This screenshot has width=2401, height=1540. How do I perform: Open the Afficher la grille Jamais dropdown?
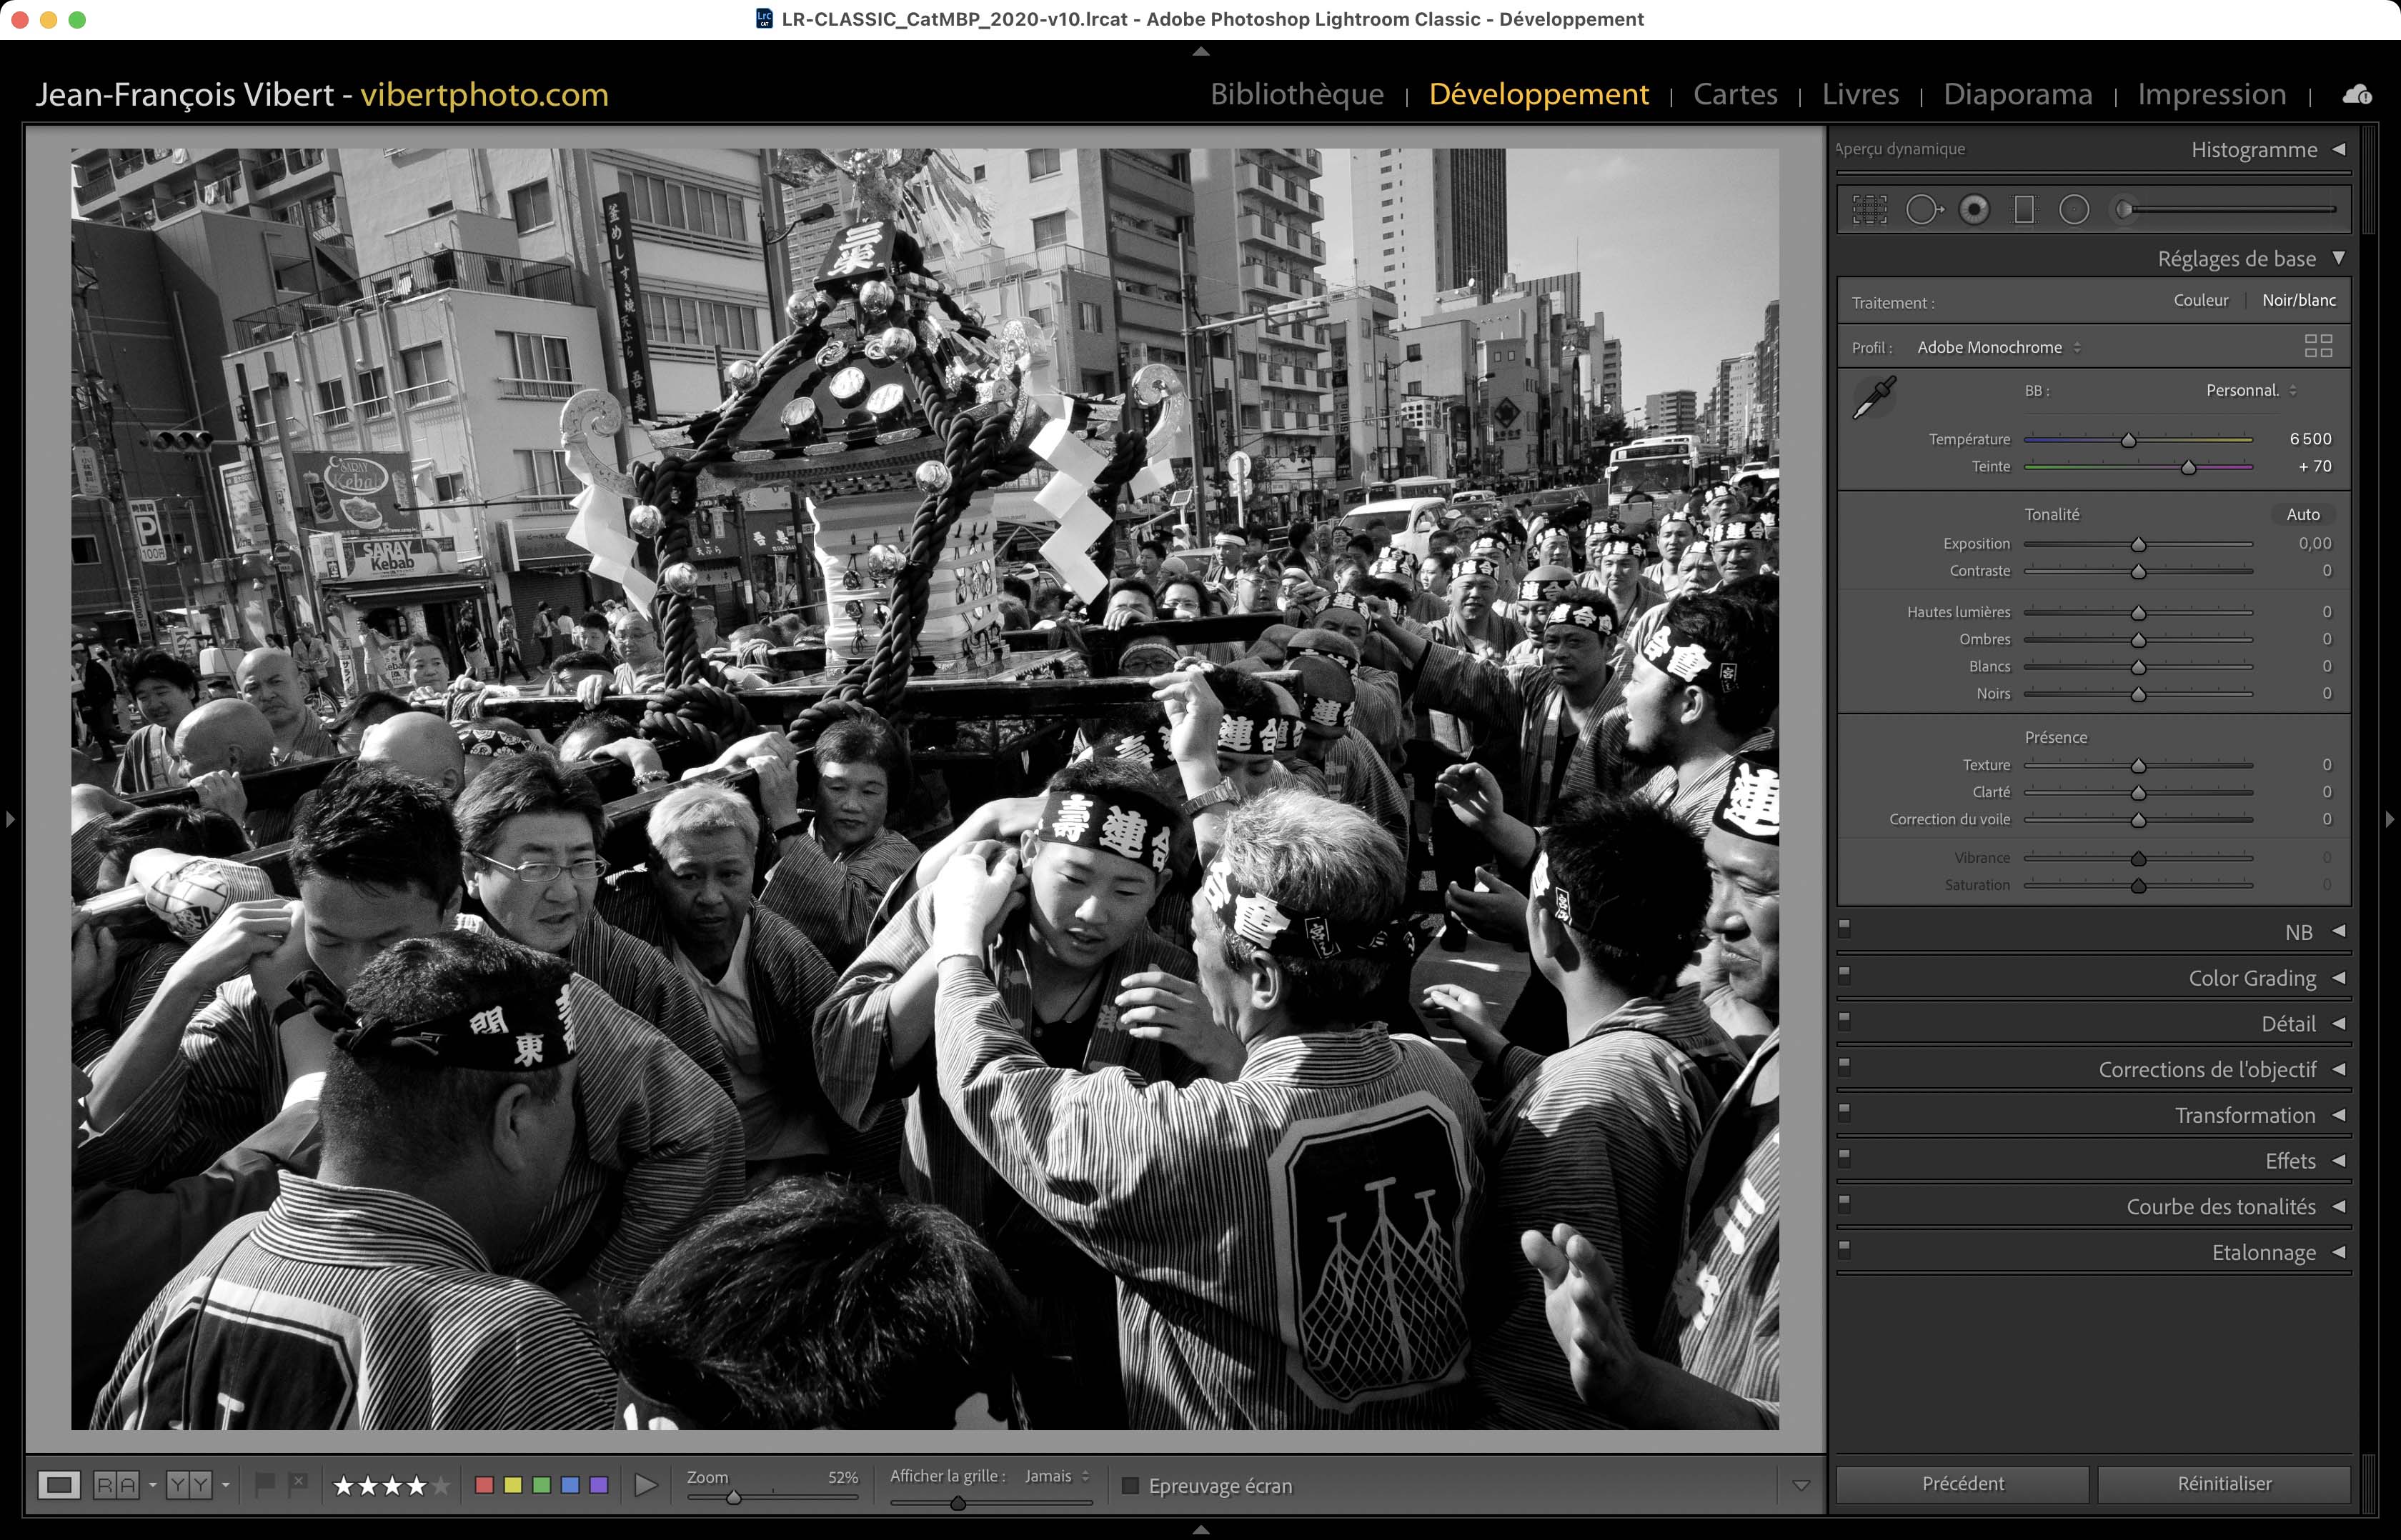coord(1056,1476)
